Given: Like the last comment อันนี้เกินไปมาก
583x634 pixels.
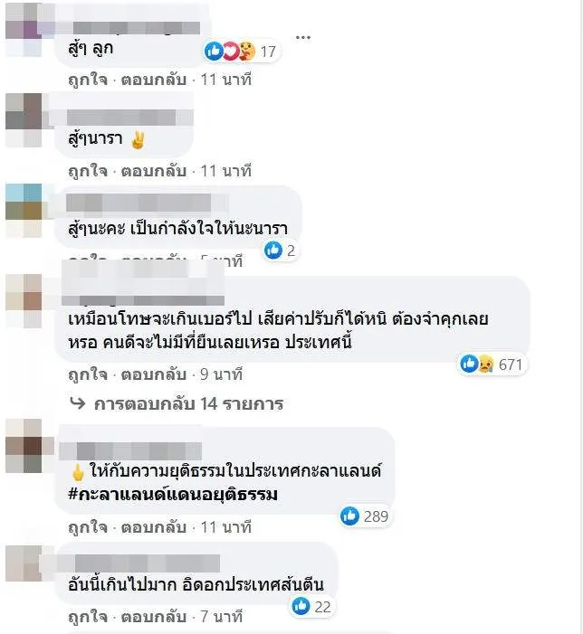Looking at the screenshot, I should tap(88, 617).
